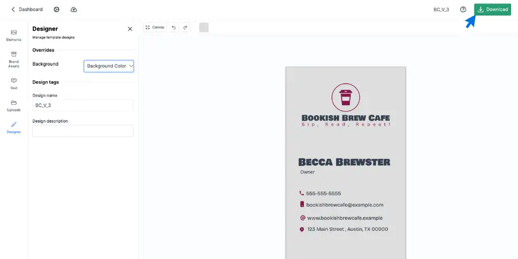Select the phone handset icon on card
This screenshot has width=518, height=259.
(x=302, y=193)
